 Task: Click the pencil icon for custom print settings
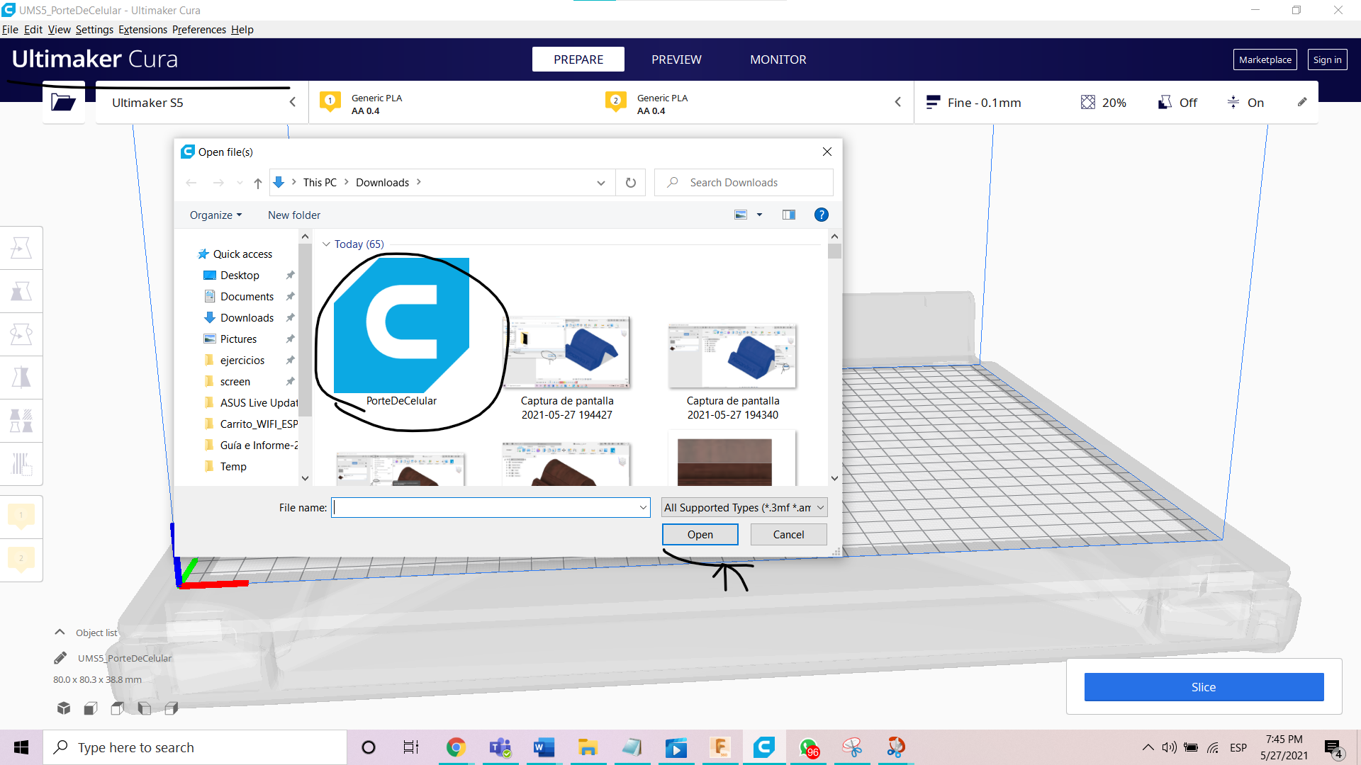pos(1301,102)
